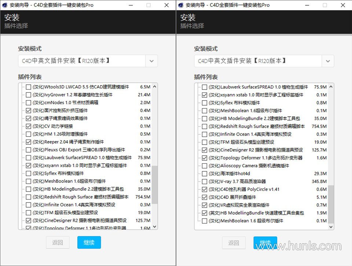Uncheck Topology Deformer 1.1 checkbox in right window
The image size is (352, 266).
point(204,158)
